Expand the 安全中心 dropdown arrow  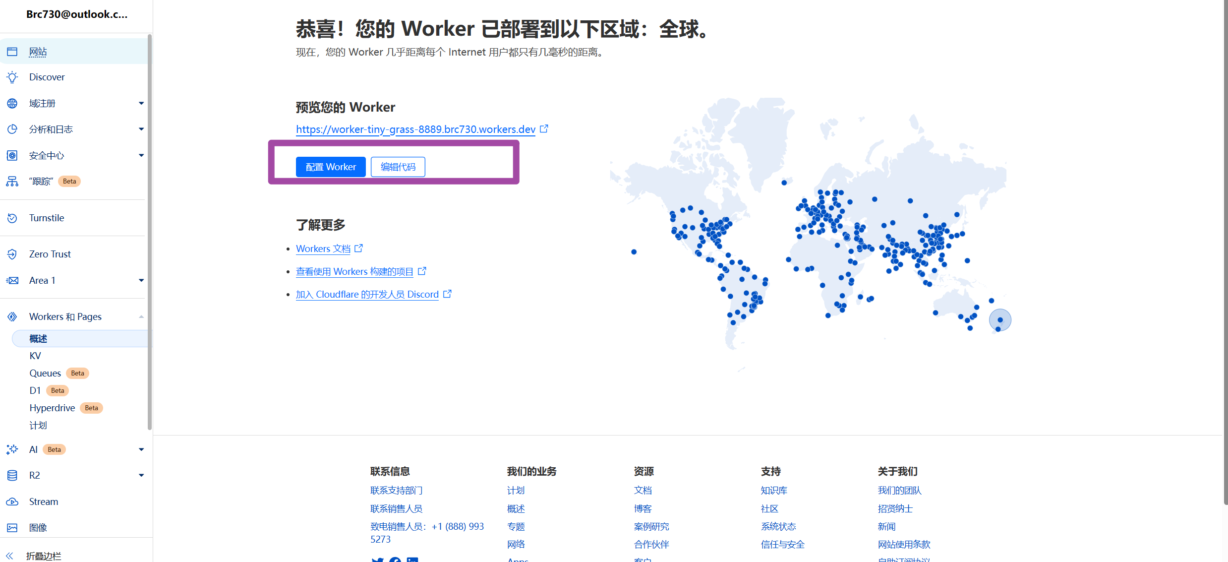tap(141, 155)
